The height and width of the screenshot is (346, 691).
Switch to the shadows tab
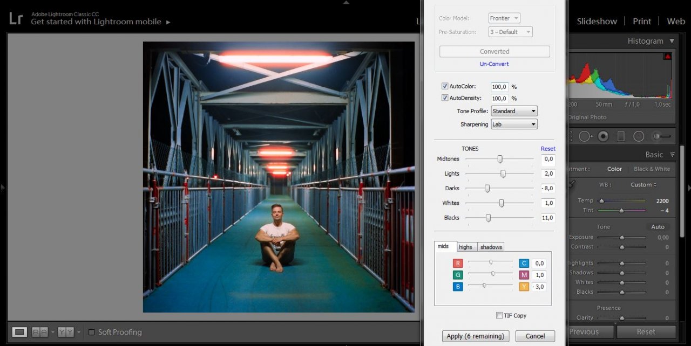point(491,247)
